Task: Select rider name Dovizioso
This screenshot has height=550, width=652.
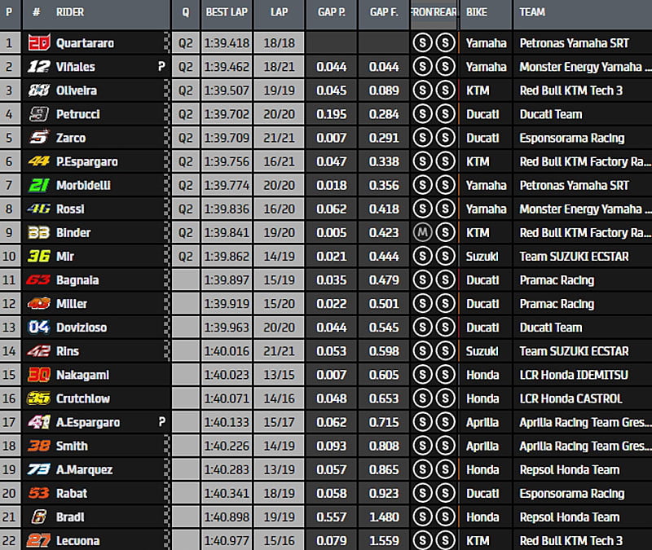Action: [81, 328]
